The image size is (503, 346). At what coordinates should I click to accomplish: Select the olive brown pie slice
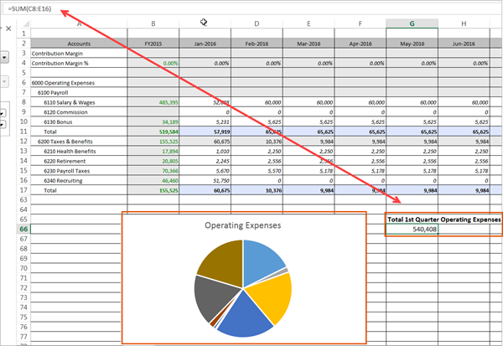(x=223, y=261)
